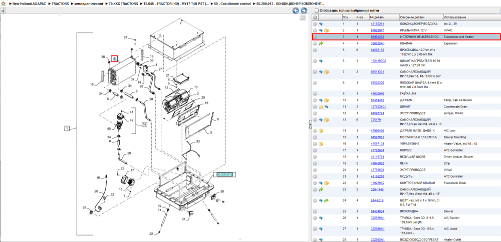
Task: Select 'ПЛОСКАЯ ШАЙБА' description cell
Action: 421,85
